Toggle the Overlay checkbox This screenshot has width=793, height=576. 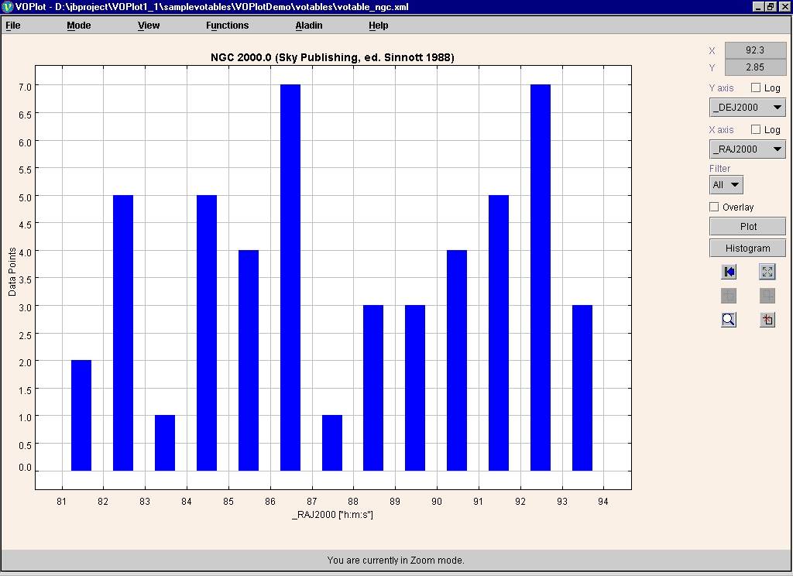pyautogui.click(x=714, y=207)
